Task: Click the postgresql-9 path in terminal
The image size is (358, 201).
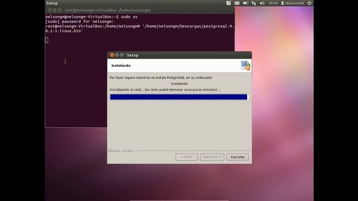Action: coord(139,28)
